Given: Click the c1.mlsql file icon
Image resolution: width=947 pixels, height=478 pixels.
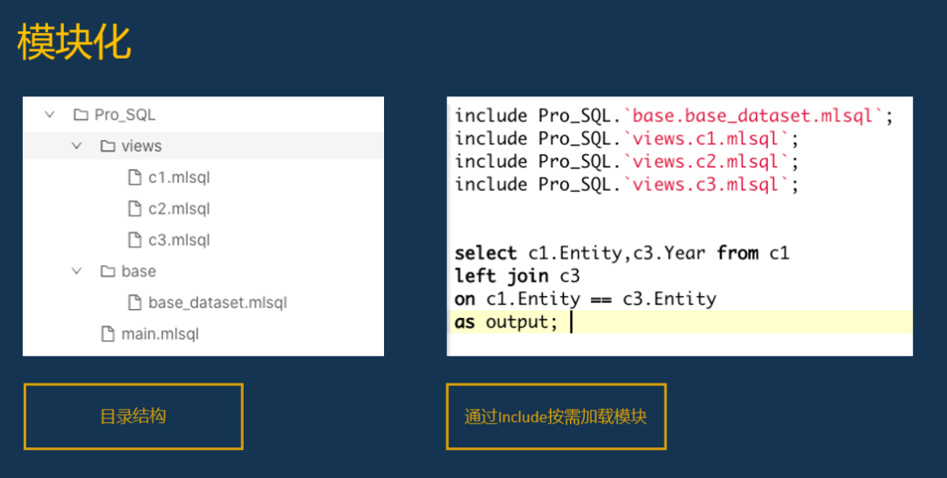Looking at the screenshot, I should click(x=134, y=178).
